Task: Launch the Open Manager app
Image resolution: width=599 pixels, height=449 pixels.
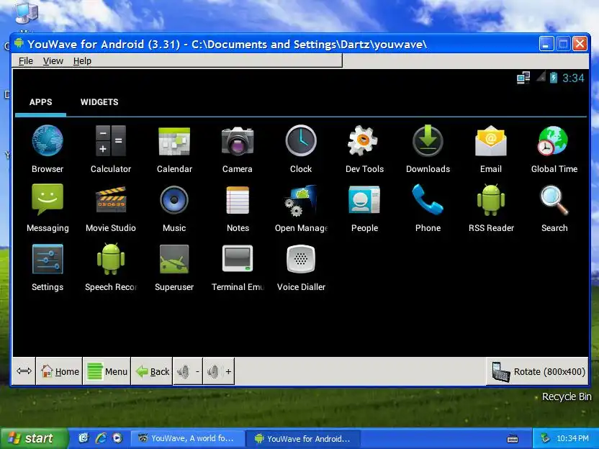Action: [301, 208]
